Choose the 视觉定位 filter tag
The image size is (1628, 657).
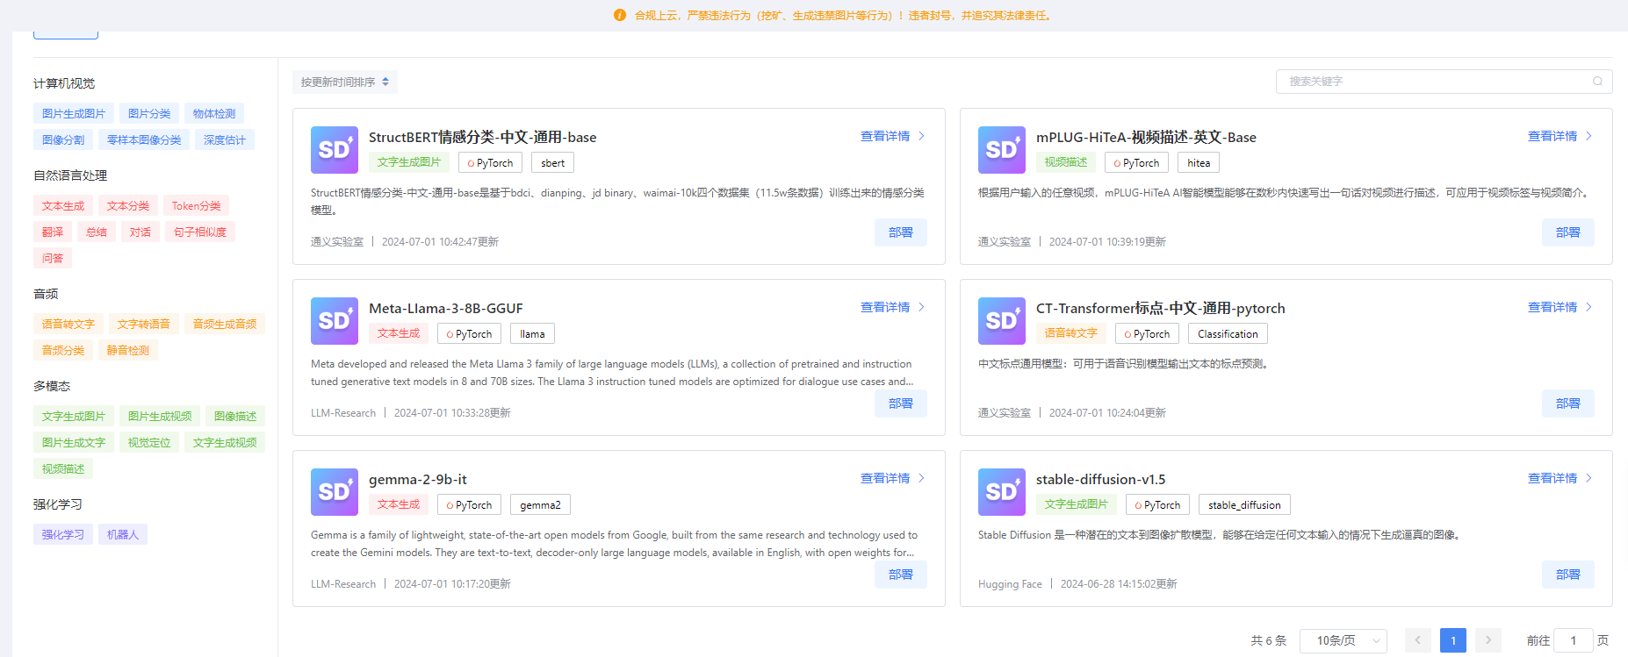click(149, 442)
